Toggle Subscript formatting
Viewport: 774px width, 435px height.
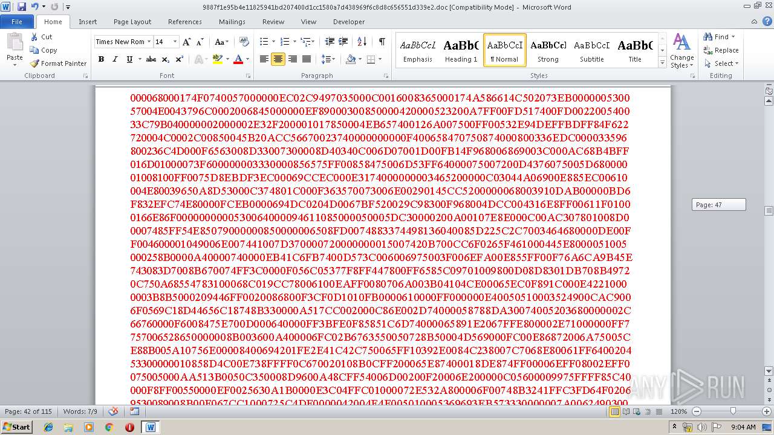[x=166, y=59]
